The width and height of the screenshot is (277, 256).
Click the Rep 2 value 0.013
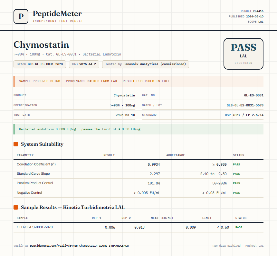tap(139, 227)
